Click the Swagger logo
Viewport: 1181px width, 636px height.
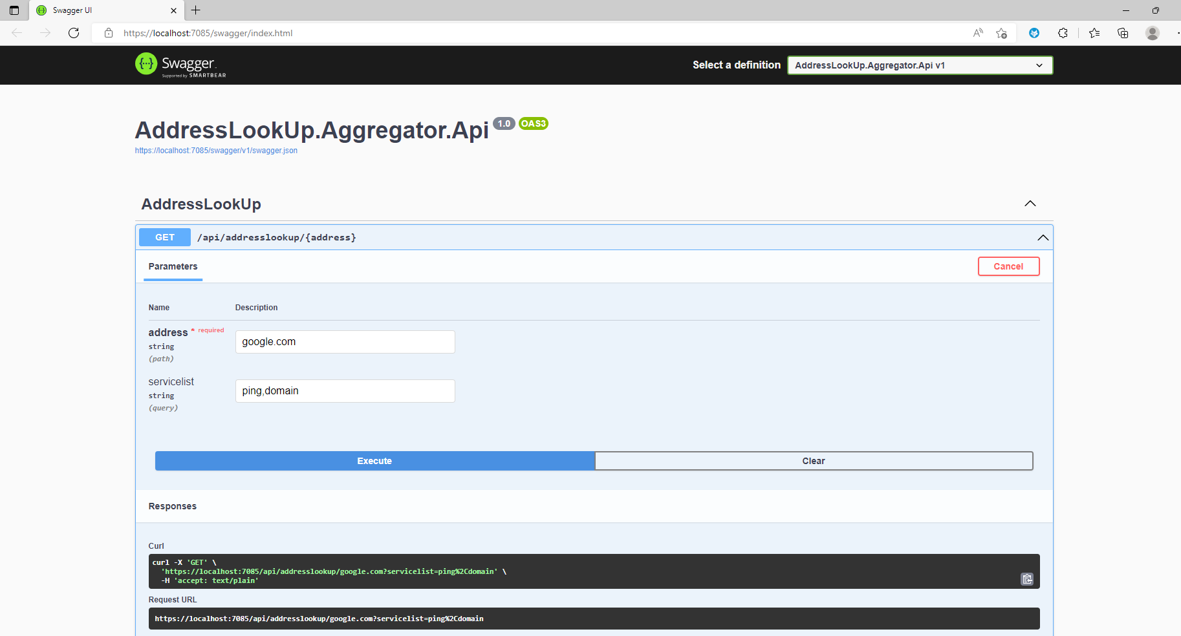(x=180, y=65)
